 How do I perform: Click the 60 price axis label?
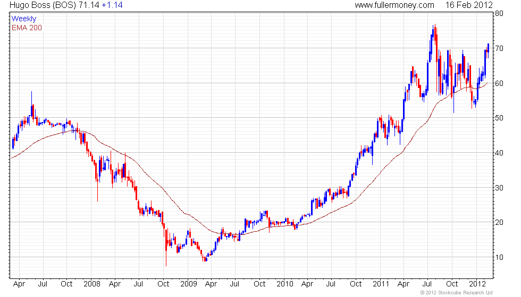pos(499,83)
